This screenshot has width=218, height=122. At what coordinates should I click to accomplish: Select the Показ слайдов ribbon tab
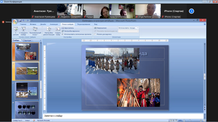coord(68,24)
